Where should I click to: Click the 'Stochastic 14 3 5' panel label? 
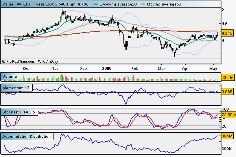pos(18,112)
